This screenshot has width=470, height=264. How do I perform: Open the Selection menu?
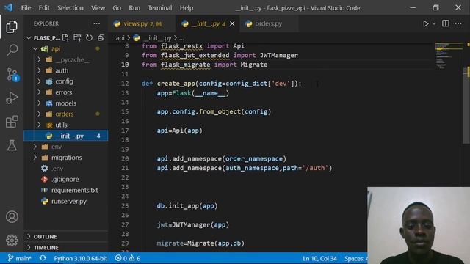(70, 8)
